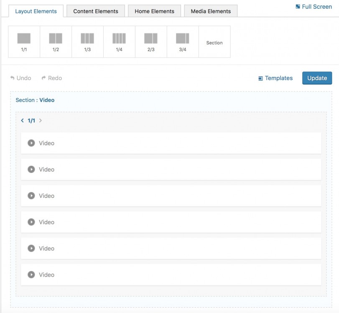Increase column width with right chevron
This screenshot has width=339, height=313.
coord(41,121)
